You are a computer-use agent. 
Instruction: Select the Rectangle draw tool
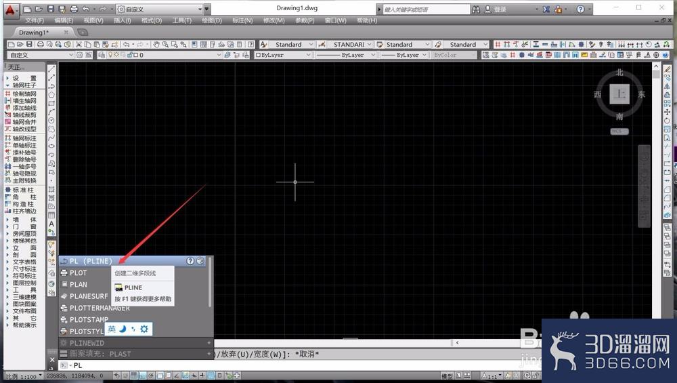coord(51,103)
